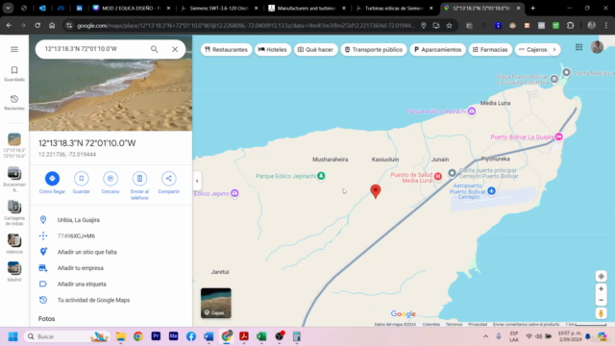Click the Eólico Jepirro purple marker
The height and width of the screenshot is (346, 615).
point(234,193)
